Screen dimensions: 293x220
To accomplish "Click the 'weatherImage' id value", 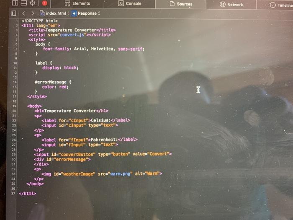I will point(78,174).
